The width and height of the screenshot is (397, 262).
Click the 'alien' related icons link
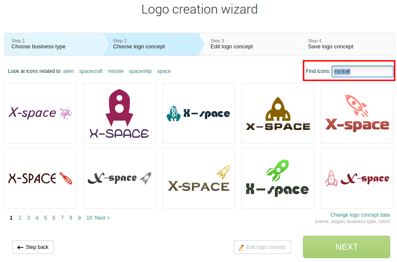[x=68, y=71]
